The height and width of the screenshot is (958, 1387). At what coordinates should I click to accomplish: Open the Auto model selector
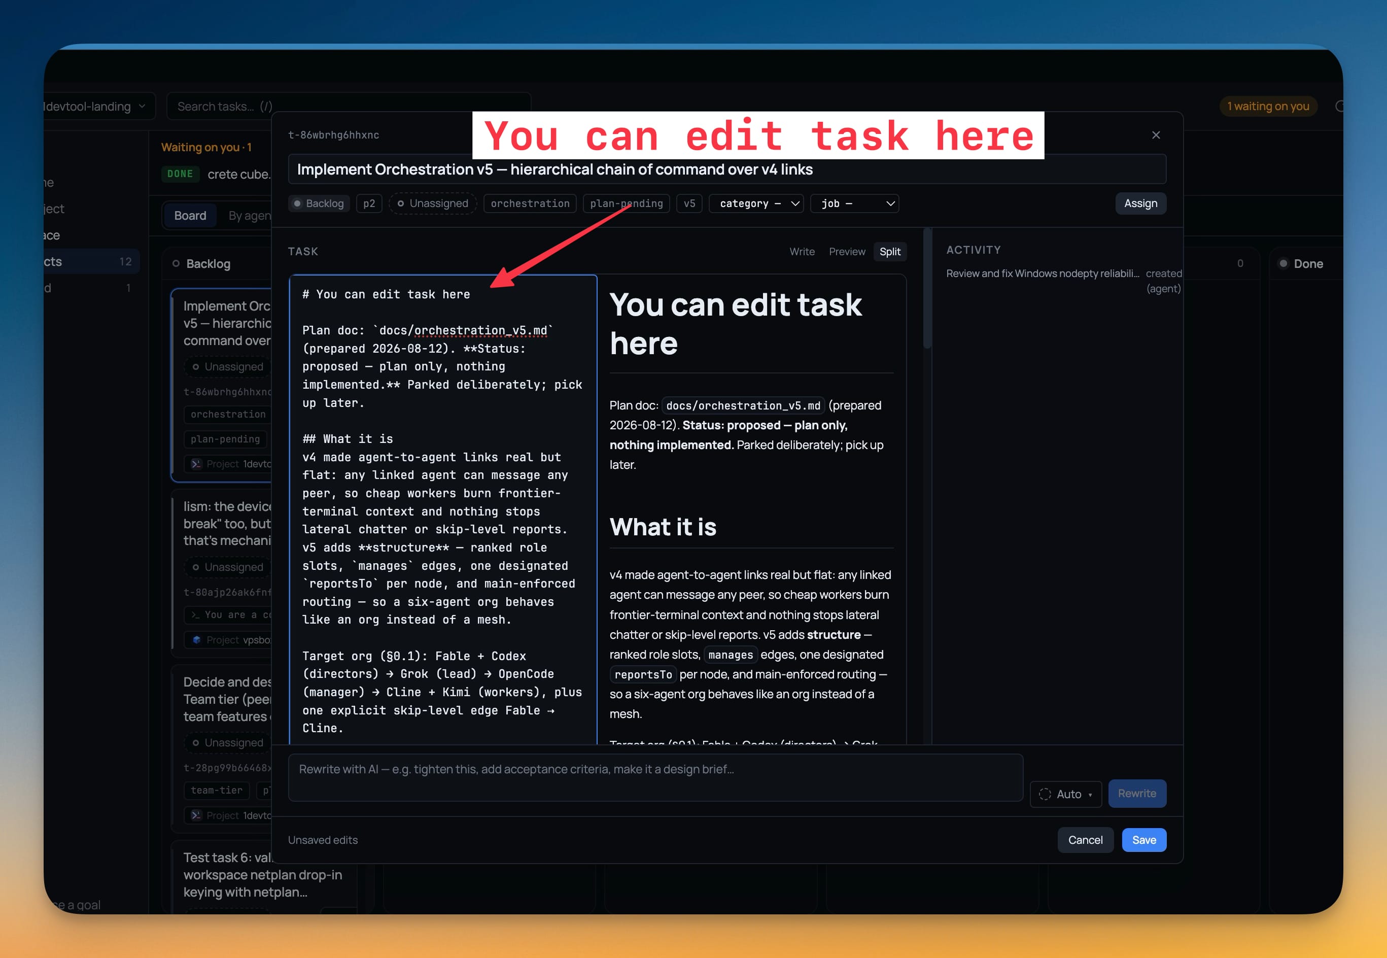pos(1065,794)
